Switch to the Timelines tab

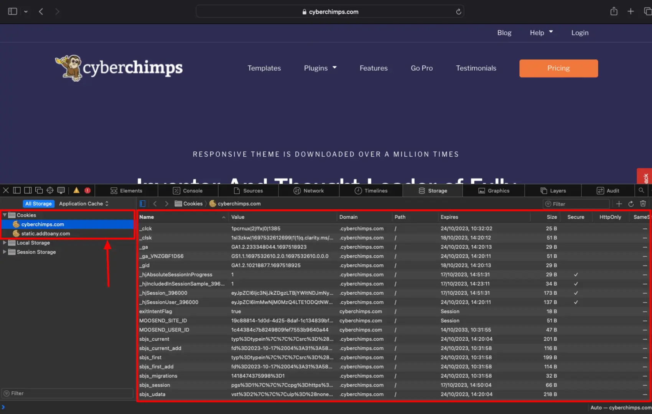point(371,191)
